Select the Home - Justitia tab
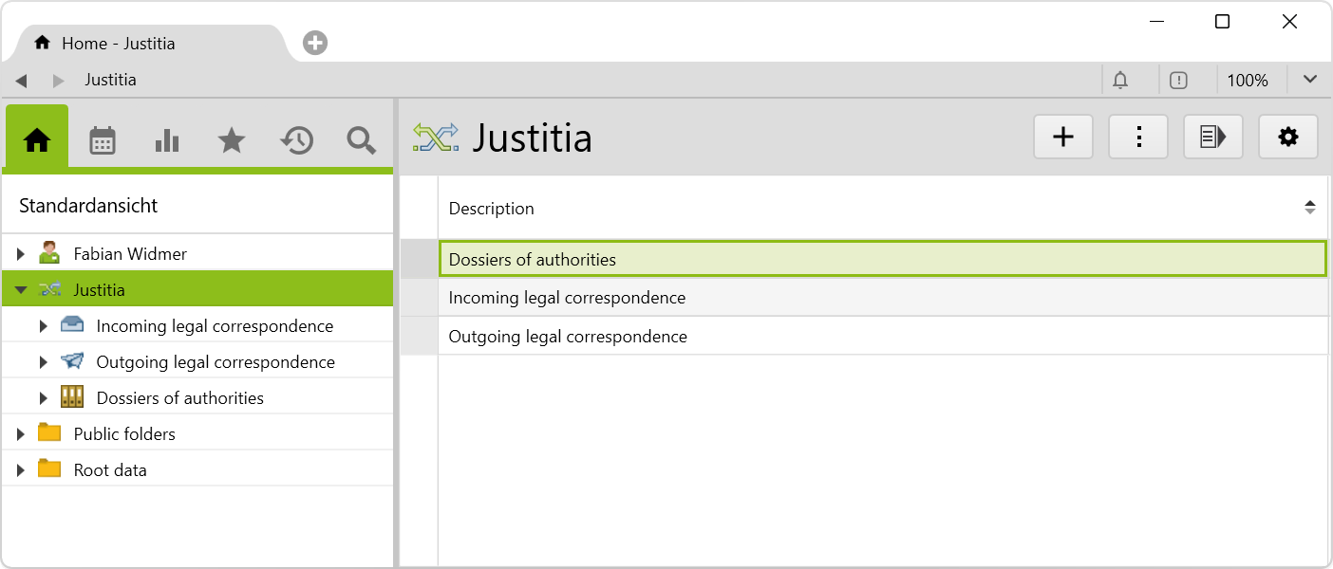Viewport: 1333px width, 569px height. 119,44
